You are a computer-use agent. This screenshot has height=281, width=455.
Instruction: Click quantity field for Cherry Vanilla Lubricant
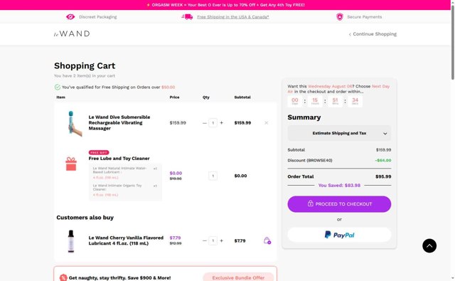(213, 240)
